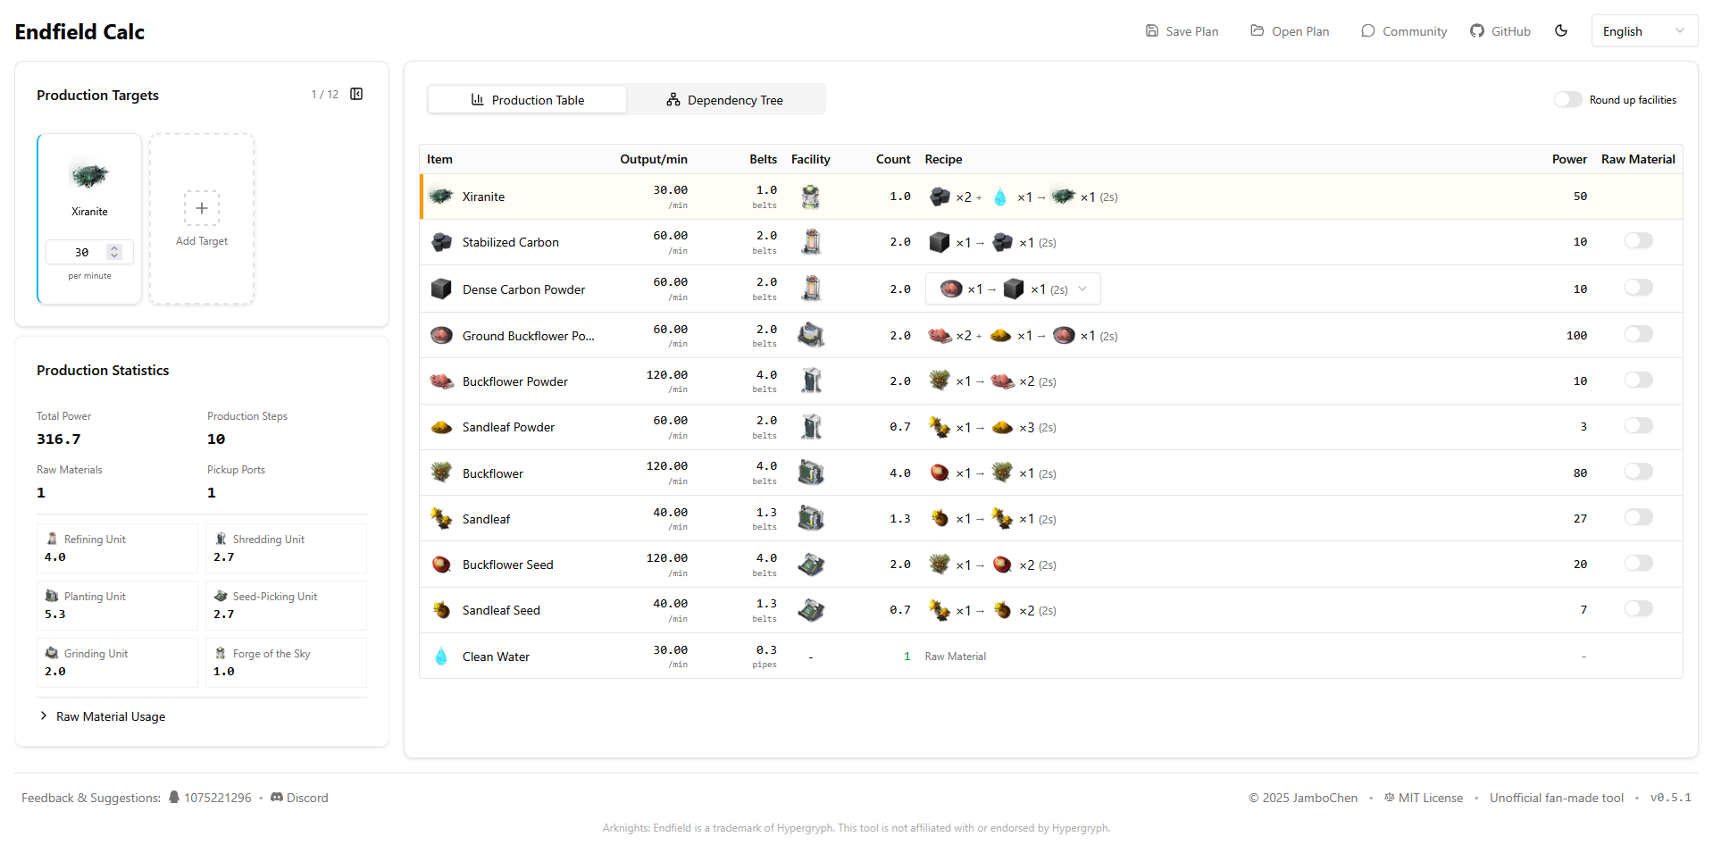Click Stabilized Carbon row item icon
Image resolution: width=1713 pixels, height=845 pixels.
(441, 242)
